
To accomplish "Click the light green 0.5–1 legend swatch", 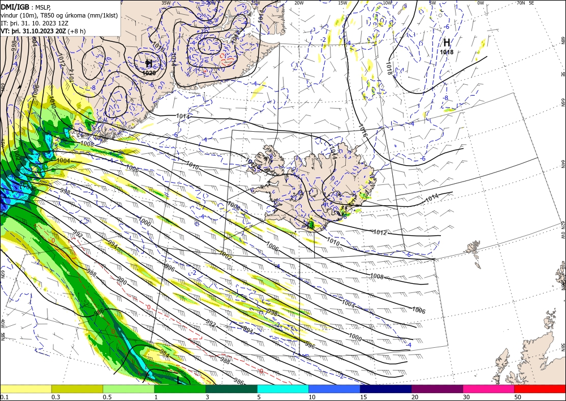I will click(x=128, y=389).
